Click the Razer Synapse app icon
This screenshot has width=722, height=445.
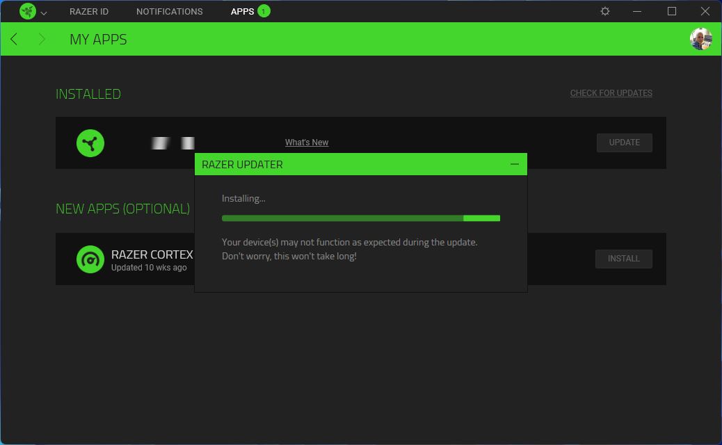(90, 143)
